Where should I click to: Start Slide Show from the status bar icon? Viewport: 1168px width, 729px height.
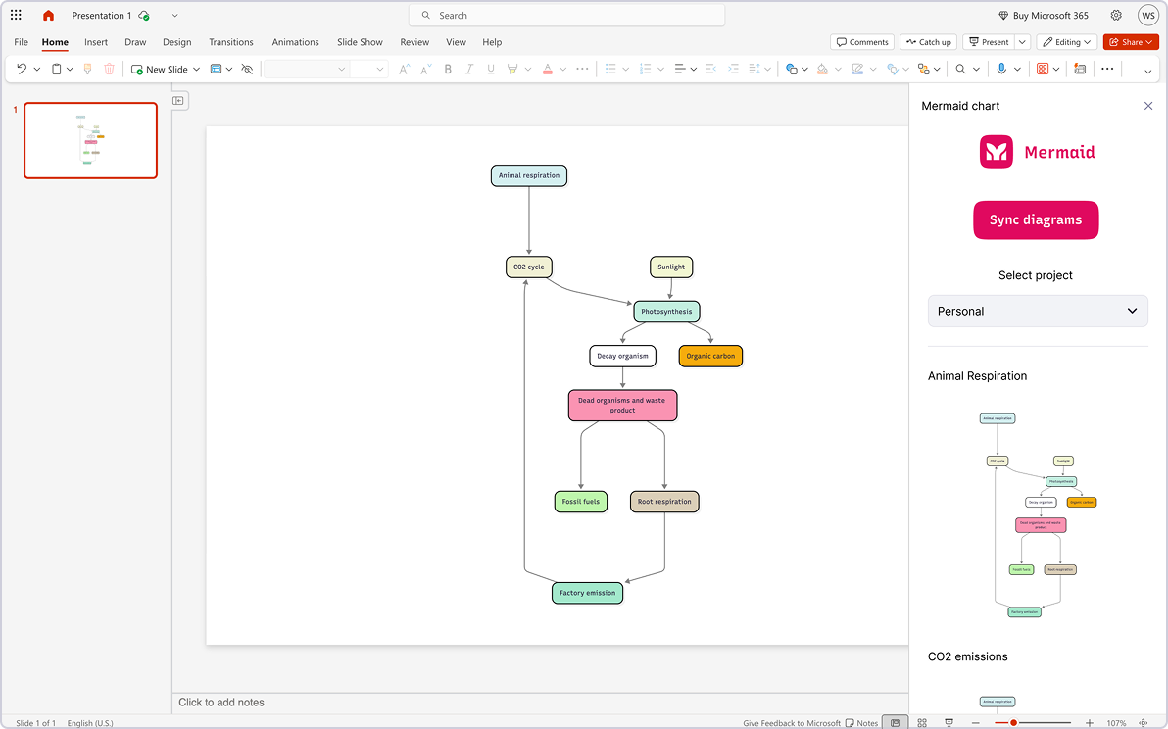tap(949, 722)
